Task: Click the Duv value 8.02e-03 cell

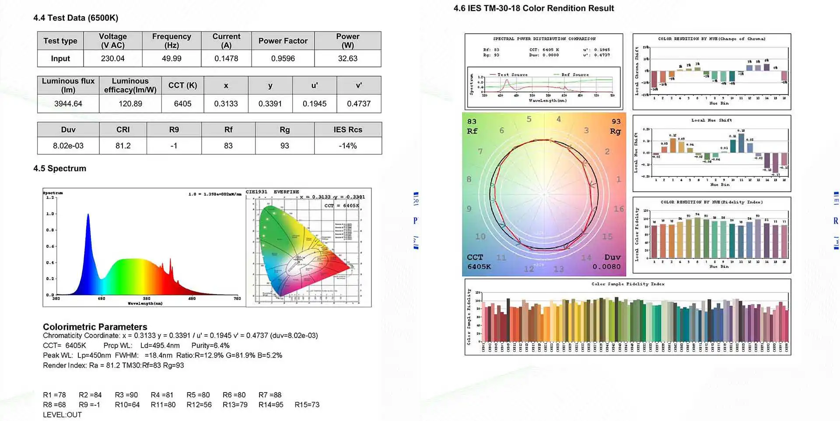Action: [x=68, y=146]
